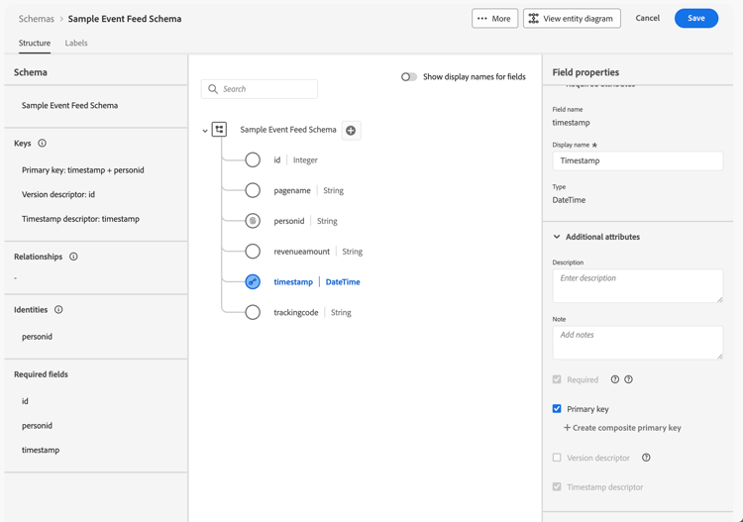Screen dimensions: 743x522
Task: Click Create composite primary key
Action: click(622, 428)
